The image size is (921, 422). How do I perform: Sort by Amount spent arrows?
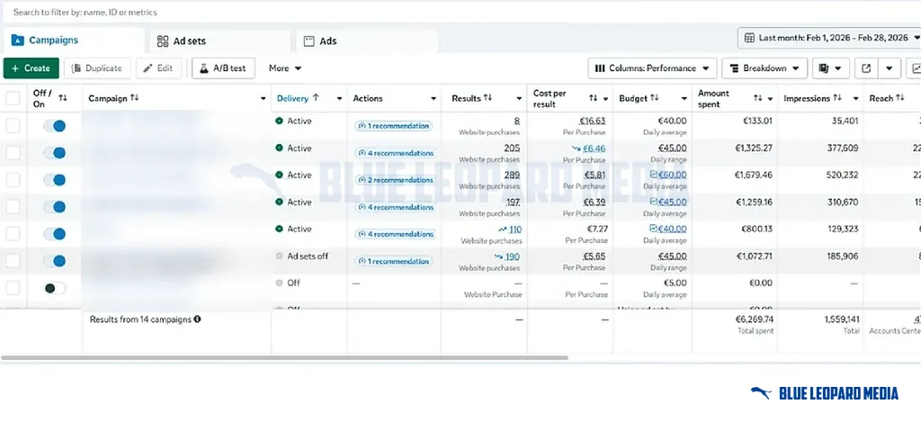pos(757,99)
